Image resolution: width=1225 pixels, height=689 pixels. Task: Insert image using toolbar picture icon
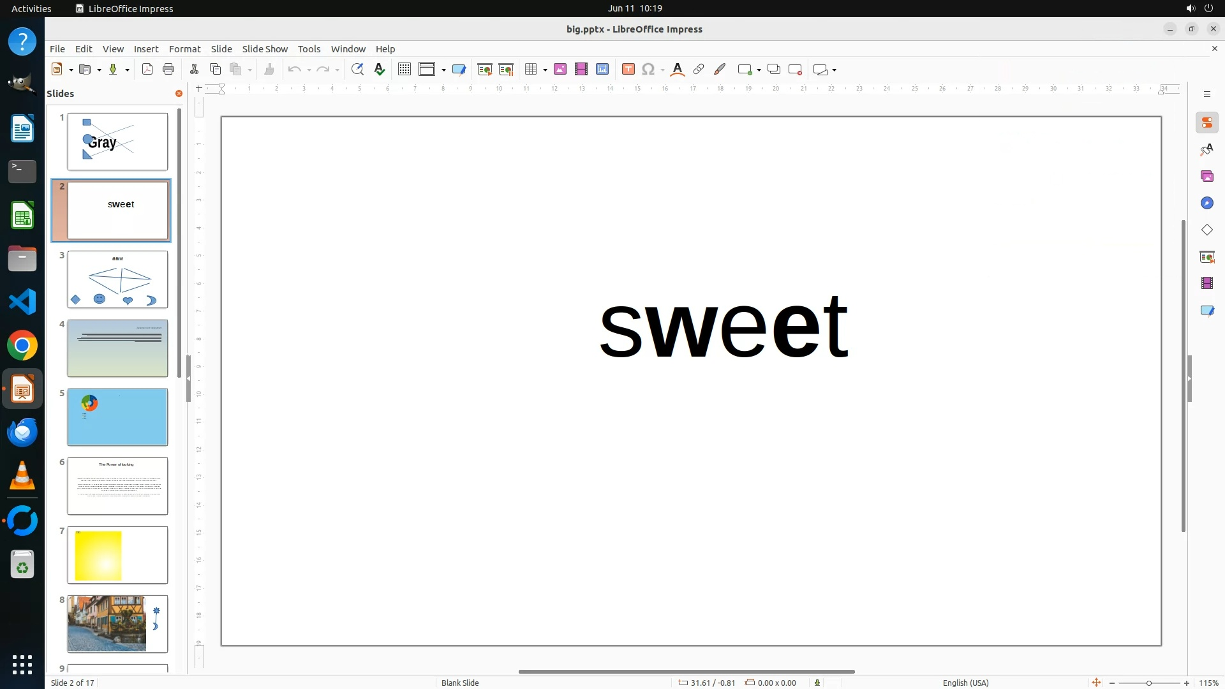click(x=560, y=70)
